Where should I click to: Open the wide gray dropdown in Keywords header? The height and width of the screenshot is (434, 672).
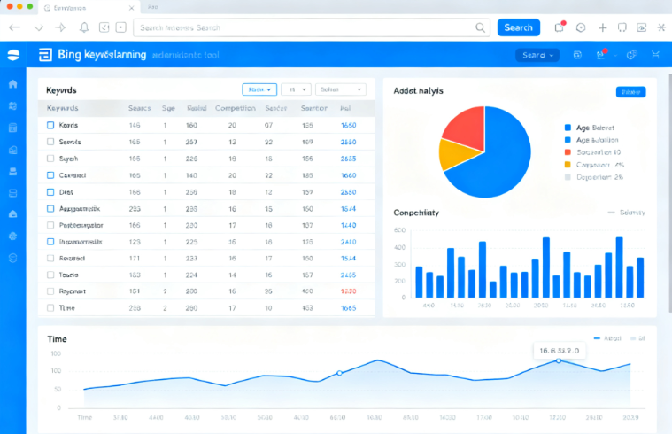point(341,89)
